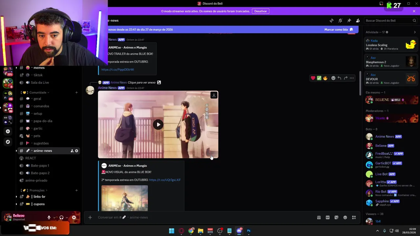Screen dimensions: 420x236
Task: Open Blasphemous 2 activity card
Action: pos(391,61)
